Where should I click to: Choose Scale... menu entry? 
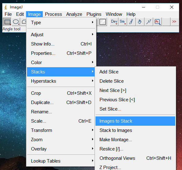[61, 121]
